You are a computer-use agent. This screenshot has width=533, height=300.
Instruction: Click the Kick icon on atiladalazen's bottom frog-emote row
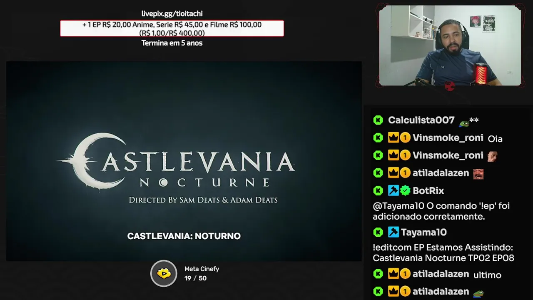pyautogui.click(x=378, y=292)
